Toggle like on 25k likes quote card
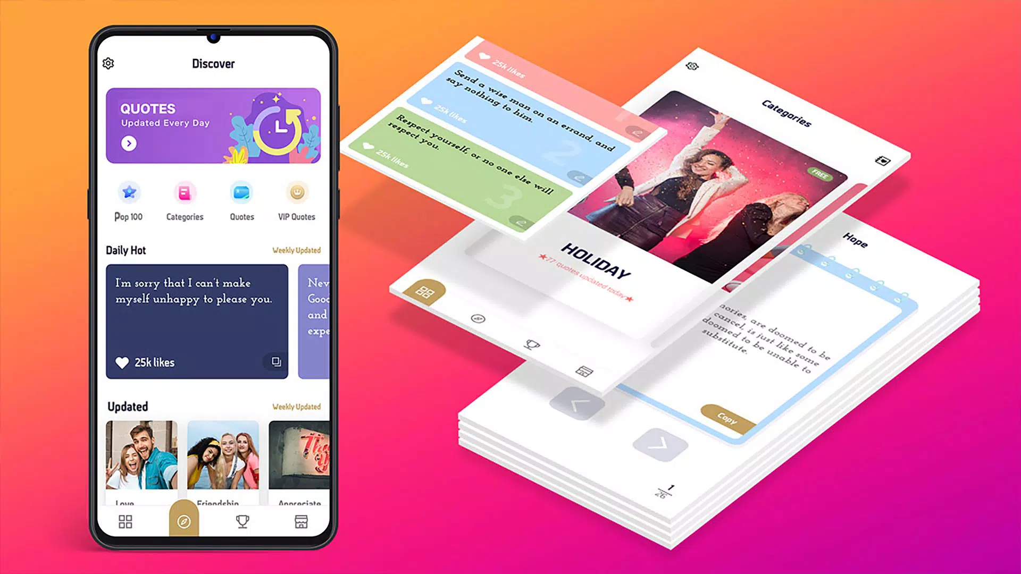 [x=122, y=362]
